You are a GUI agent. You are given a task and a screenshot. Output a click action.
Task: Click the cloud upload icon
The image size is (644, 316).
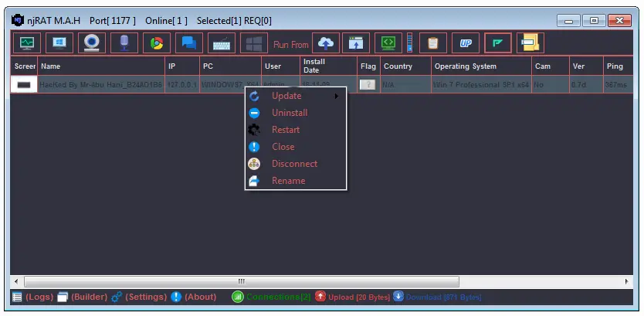point(325,43)
